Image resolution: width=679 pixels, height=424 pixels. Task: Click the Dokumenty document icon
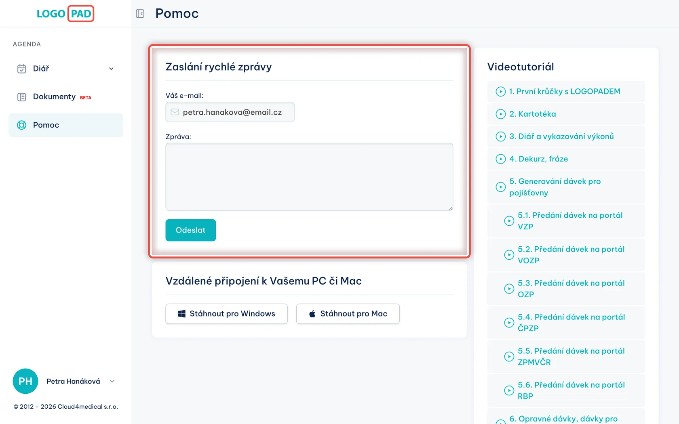22,97
